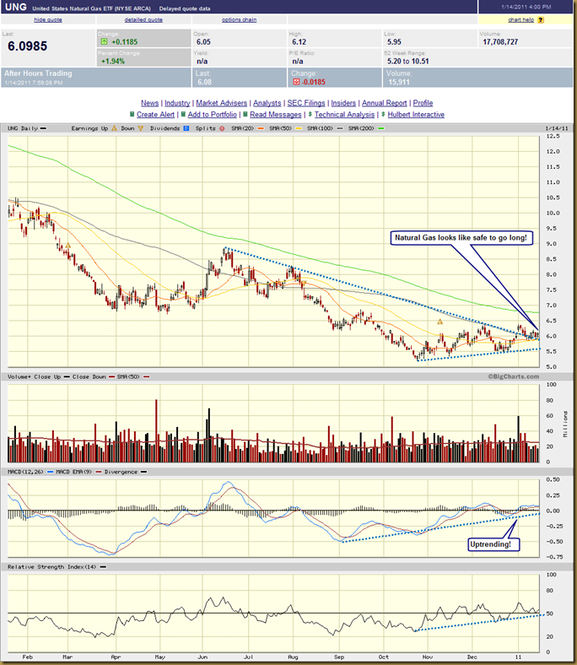577x665 pixels.
Task: Click the chart help question mark icon
Action: pos(541,20)
